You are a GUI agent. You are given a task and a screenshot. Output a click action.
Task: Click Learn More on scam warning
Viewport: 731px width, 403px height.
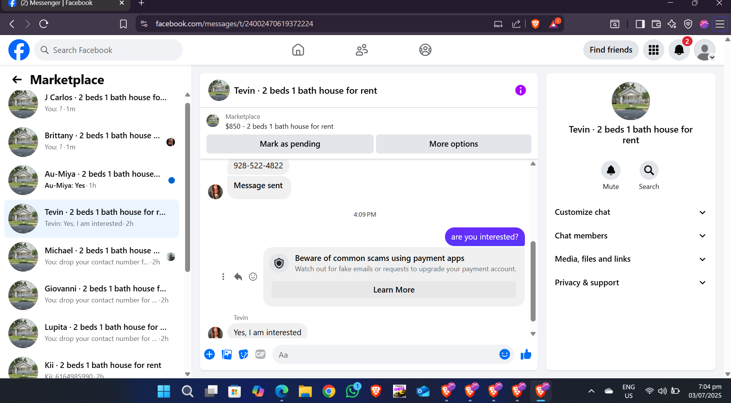pos(394,290)
